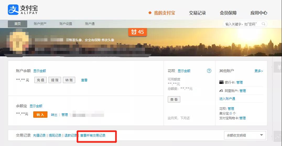Click the 这月买,下月还 text
282x146 pixels.
click(179, 118)
